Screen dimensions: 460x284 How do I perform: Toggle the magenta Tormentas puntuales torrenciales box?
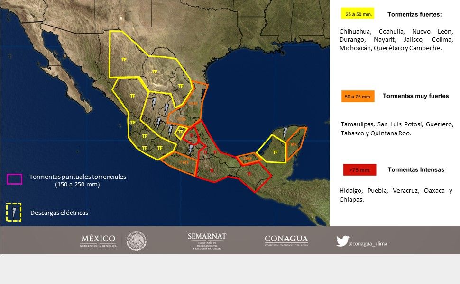[14, 180]
